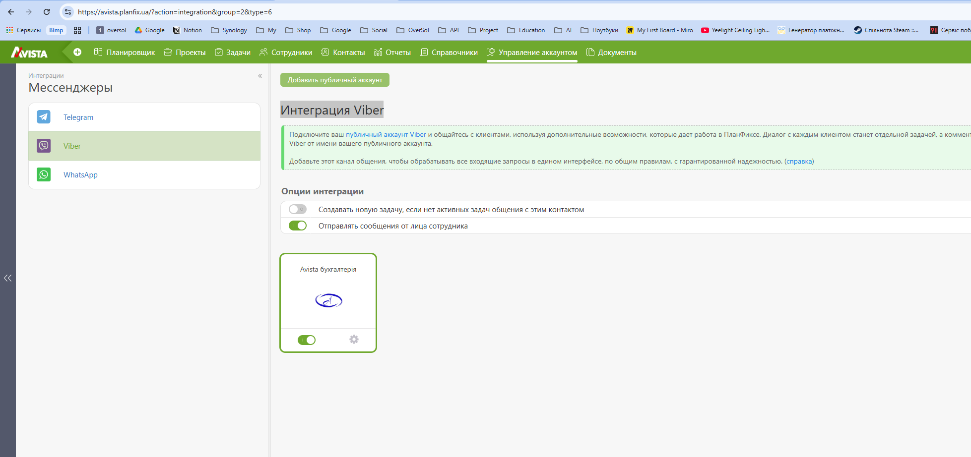Click the browser address bar URL
Image resolution: width=971 pixels, height=457 pixels.
click(175, 12)
